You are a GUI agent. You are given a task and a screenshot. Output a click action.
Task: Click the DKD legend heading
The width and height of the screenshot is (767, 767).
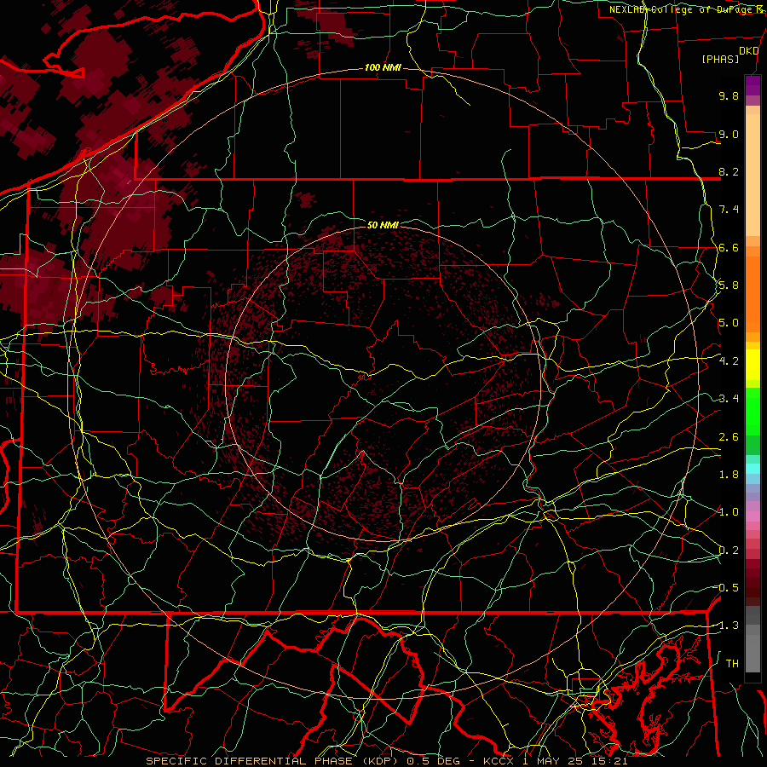(749, 51)
